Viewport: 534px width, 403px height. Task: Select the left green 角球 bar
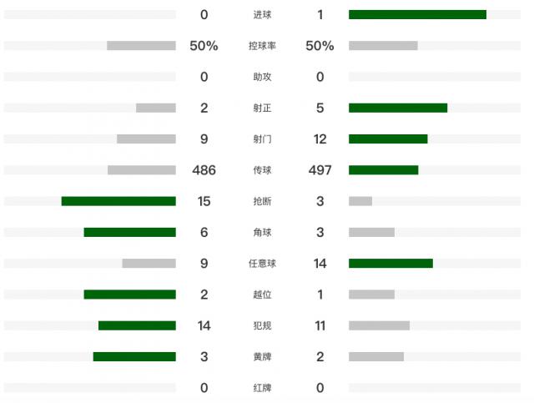129,232
